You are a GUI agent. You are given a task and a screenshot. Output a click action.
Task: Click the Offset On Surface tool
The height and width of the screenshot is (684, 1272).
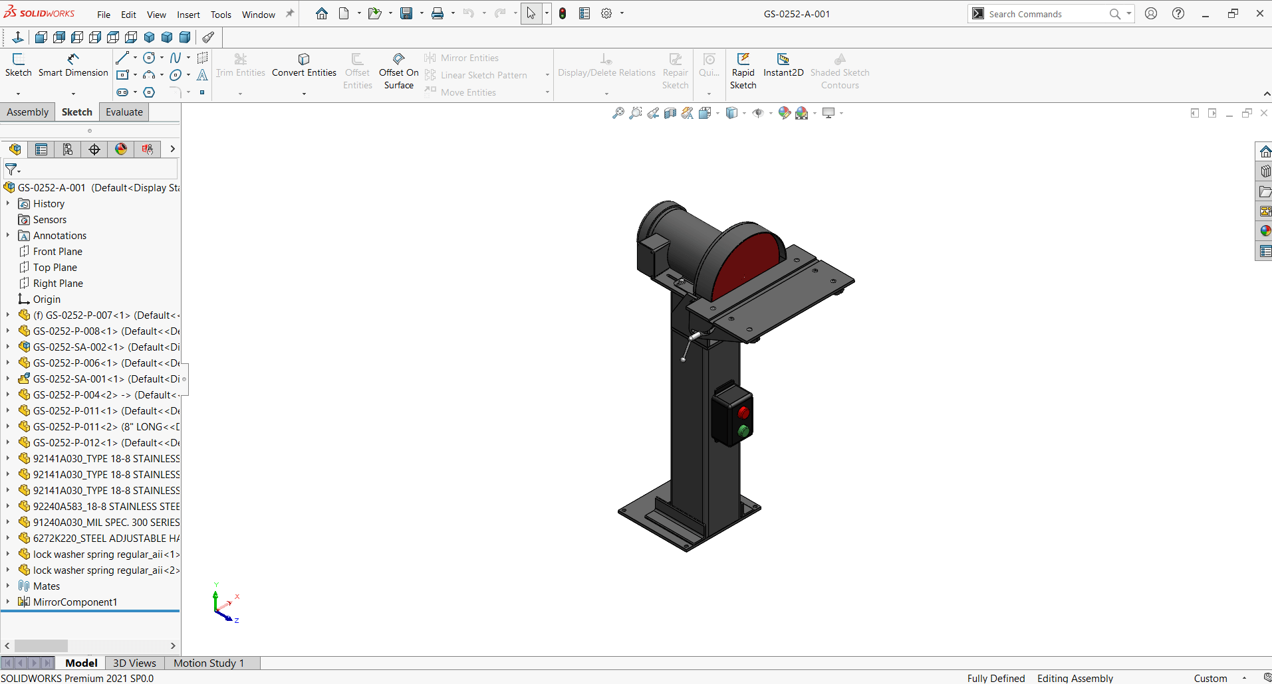(x=399, y=70)
